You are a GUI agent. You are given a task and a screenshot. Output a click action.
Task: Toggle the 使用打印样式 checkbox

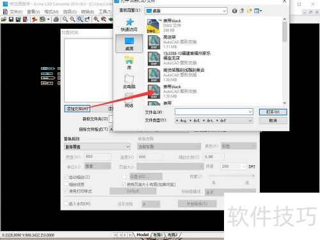(x=67, y=191)
